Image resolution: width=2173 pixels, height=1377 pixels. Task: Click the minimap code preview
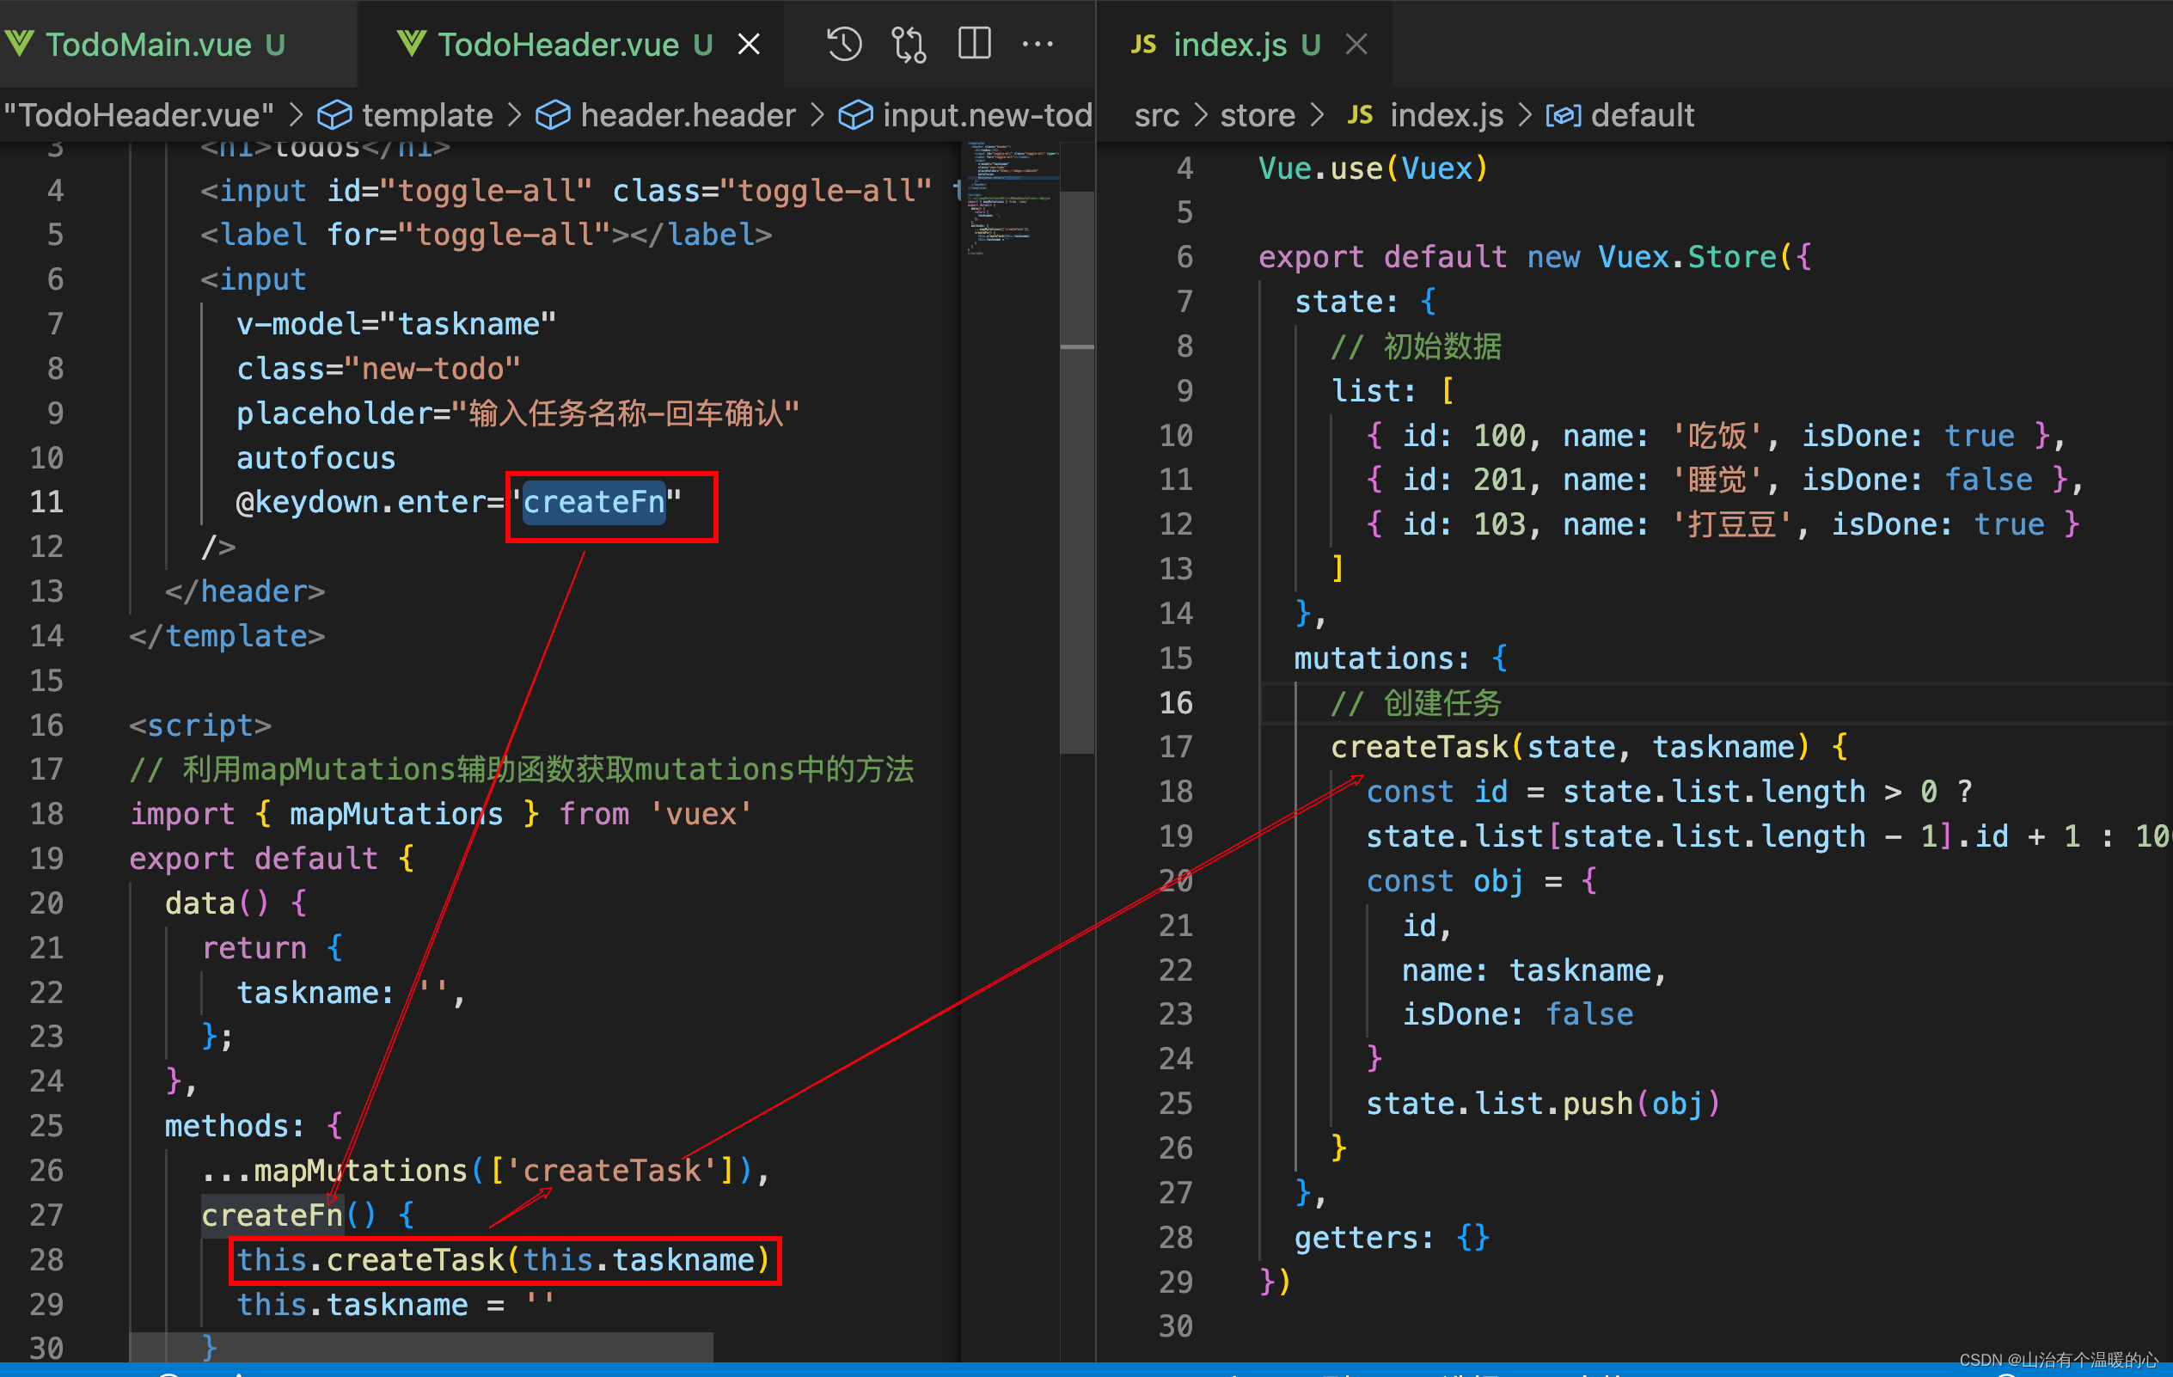pos(1009,199)
